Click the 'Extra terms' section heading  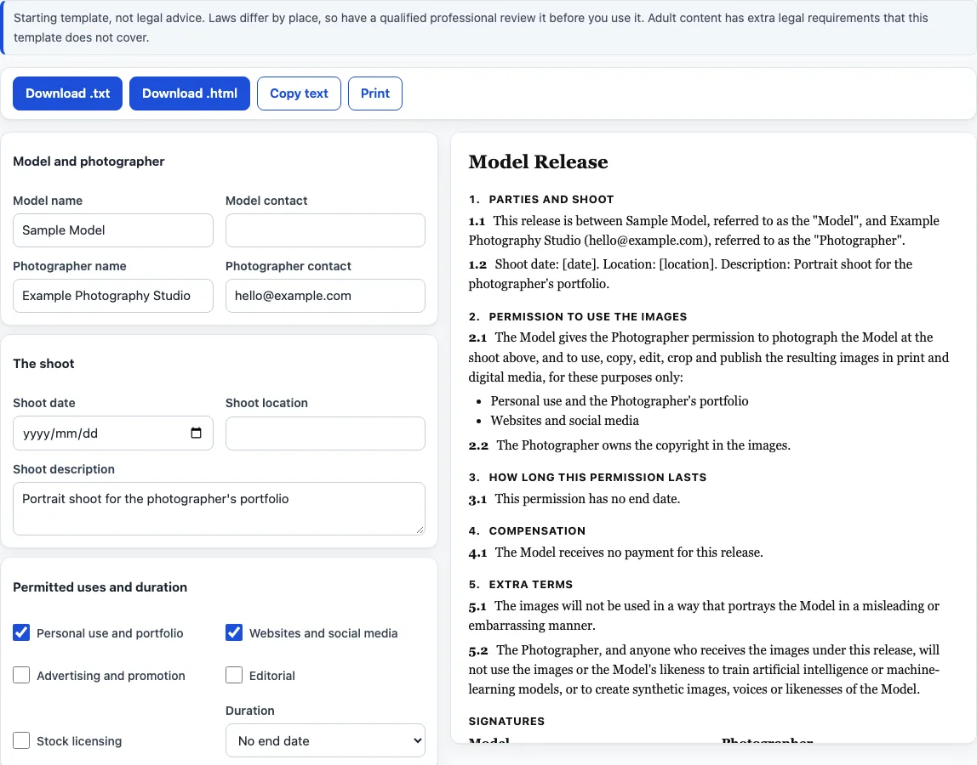tap(520, 584)
